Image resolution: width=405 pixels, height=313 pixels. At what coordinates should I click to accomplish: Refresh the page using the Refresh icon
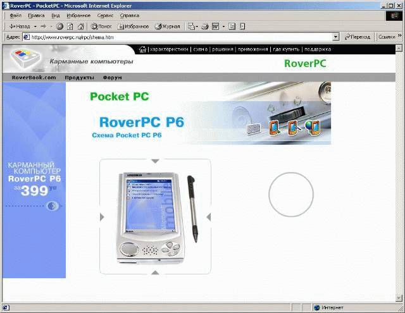tap(70, 27)
